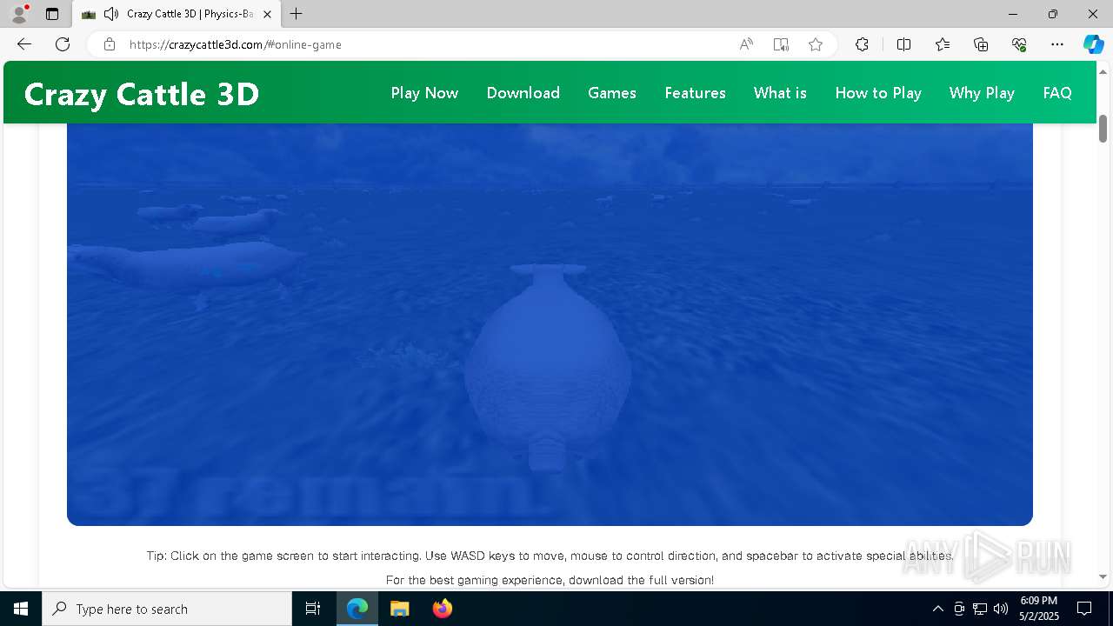Image resolution: width=1113 pixels, height=626 pixels.
Task: Refresh the current page
Action: click(x=63, y=44)
